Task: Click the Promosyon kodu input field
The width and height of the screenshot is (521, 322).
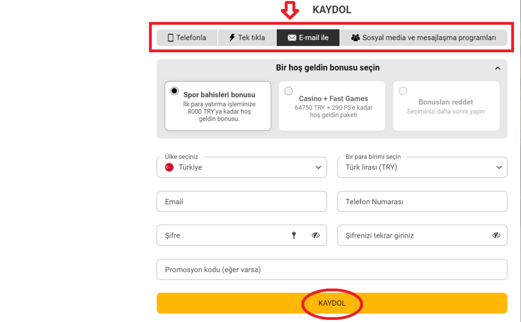Action: (332, 269)
